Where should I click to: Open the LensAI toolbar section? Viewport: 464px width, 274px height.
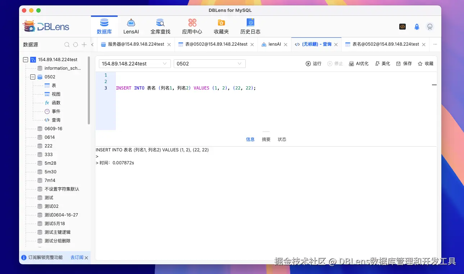131,26
